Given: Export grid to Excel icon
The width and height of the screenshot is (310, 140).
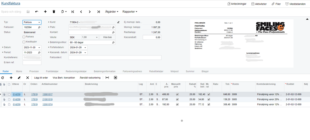Looking at the screenshot, I should pyautogui.click(x=116, y=78).
